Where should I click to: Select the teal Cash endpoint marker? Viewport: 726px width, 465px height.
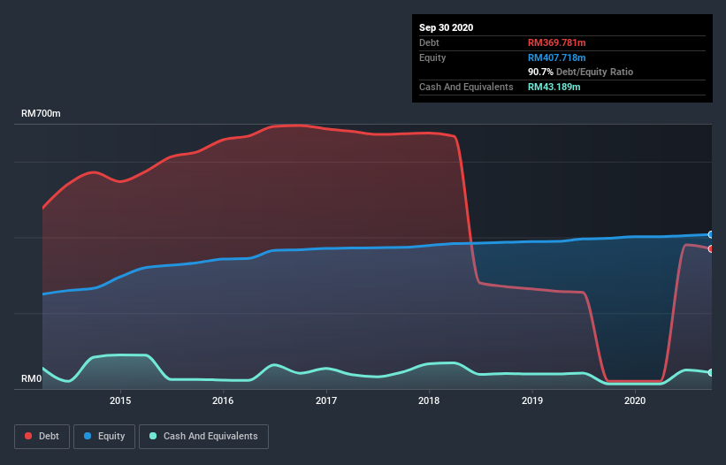711,372
